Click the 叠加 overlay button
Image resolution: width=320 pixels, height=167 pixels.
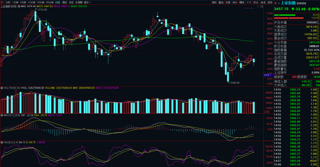(x=221, y=3)
